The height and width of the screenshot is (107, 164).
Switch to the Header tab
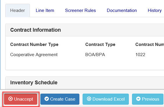tap(17, 10)
